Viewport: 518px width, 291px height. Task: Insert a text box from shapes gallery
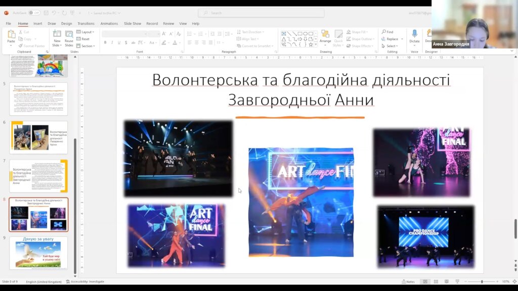pyautogui.click(x=283, y=34)
